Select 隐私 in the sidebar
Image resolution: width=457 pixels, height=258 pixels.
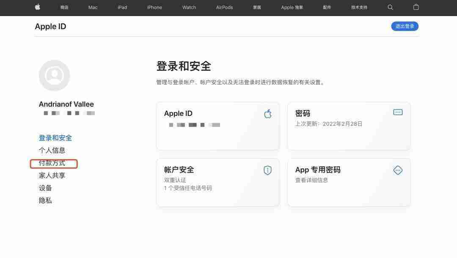point(45,200)
